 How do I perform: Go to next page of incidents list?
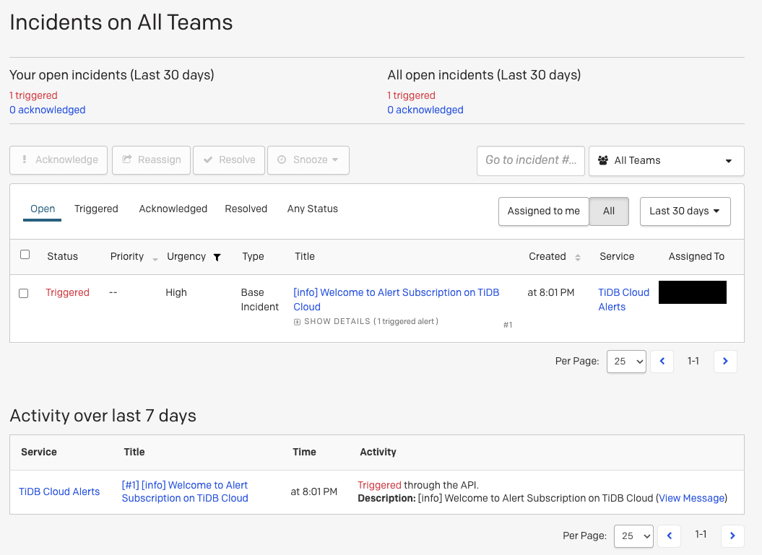[725, 362]
